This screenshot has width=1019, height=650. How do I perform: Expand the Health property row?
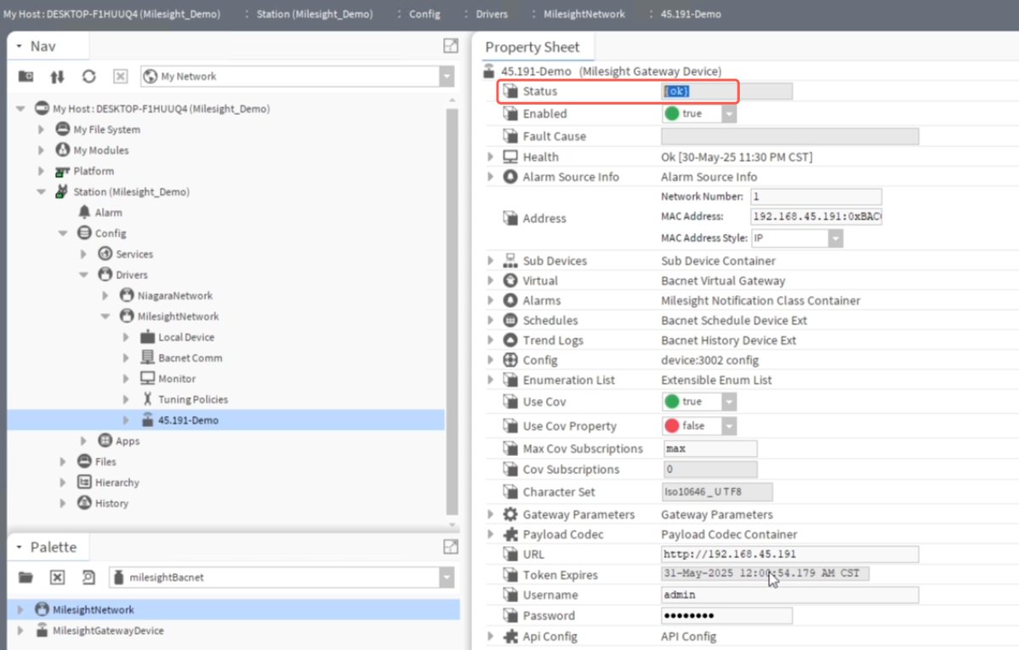click(491, 157)
